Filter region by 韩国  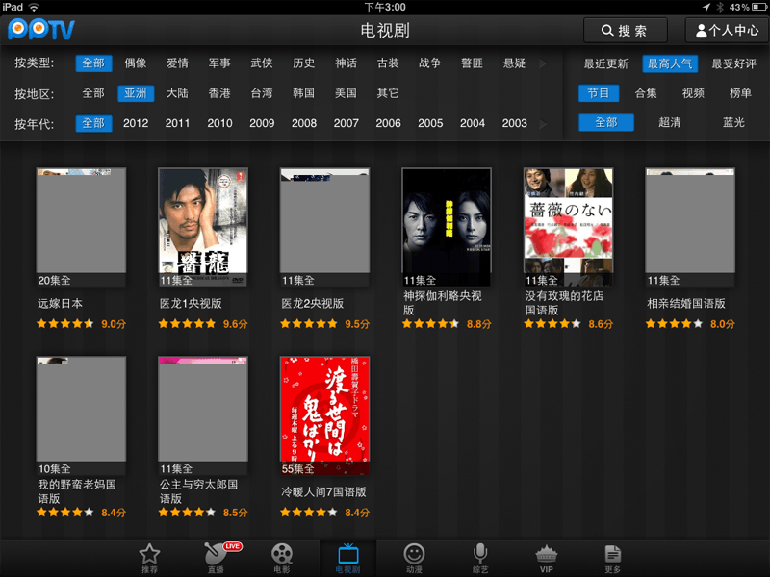point(304,93)
